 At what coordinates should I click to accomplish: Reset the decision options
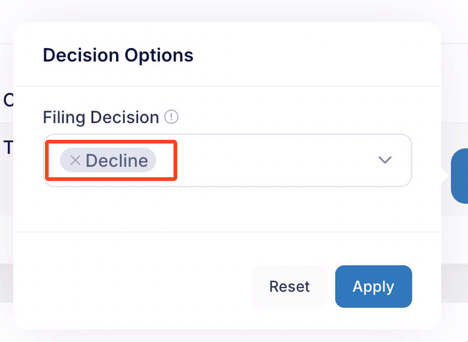289,286
